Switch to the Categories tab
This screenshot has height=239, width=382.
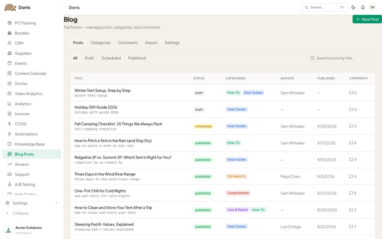pyautogui.click(x=101, y=42)
